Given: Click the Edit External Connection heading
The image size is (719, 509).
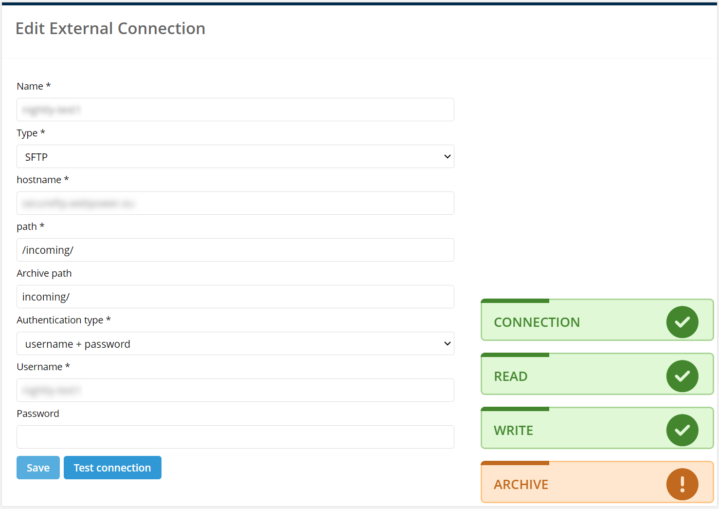Looking at the screenshot, I should (x=110, y=29).
